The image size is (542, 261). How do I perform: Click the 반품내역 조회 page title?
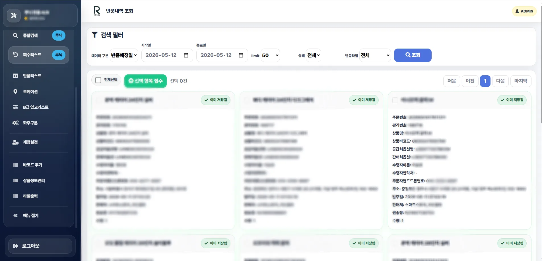(119, 11)
